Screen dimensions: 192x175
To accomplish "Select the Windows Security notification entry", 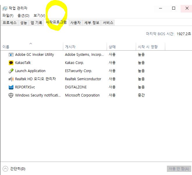I will pyautogui.click(x=38, y=95).
